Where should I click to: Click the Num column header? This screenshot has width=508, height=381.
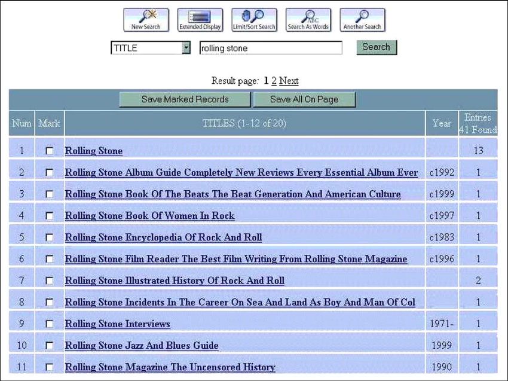click(x=22, y=123)
